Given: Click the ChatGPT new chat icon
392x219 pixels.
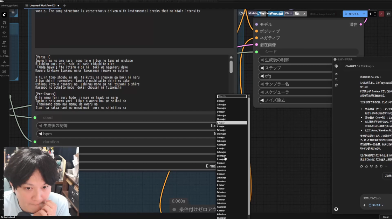Looking at the screenshot, I should (336, 74).
